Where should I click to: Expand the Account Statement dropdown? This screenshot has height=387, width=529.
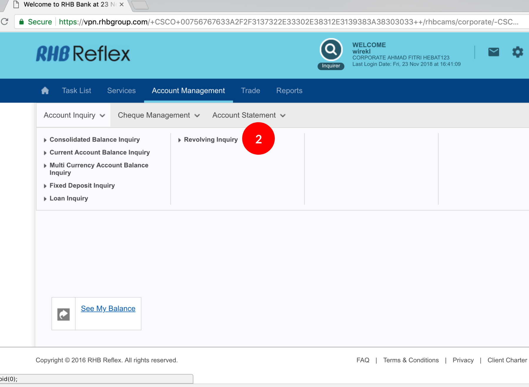point(249,115)
